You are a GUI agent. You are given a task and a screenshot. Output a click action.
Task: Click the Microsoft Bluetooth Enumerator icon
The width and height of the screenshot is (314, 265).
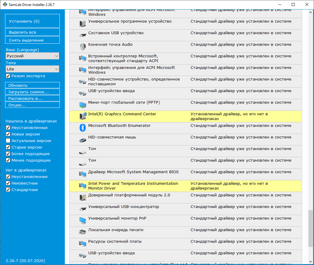[x=82, y=128]
